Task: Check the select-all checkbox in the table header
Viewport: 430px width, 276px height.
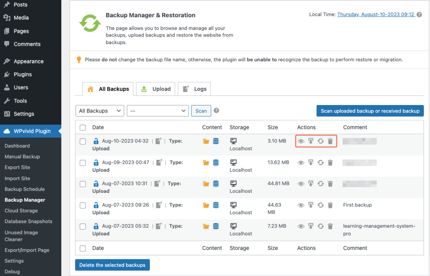Action: (83, 127)
